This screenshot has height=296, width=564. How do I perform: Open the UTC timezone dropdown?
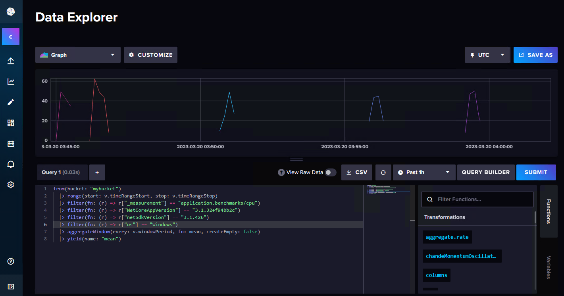pos(487,55)
